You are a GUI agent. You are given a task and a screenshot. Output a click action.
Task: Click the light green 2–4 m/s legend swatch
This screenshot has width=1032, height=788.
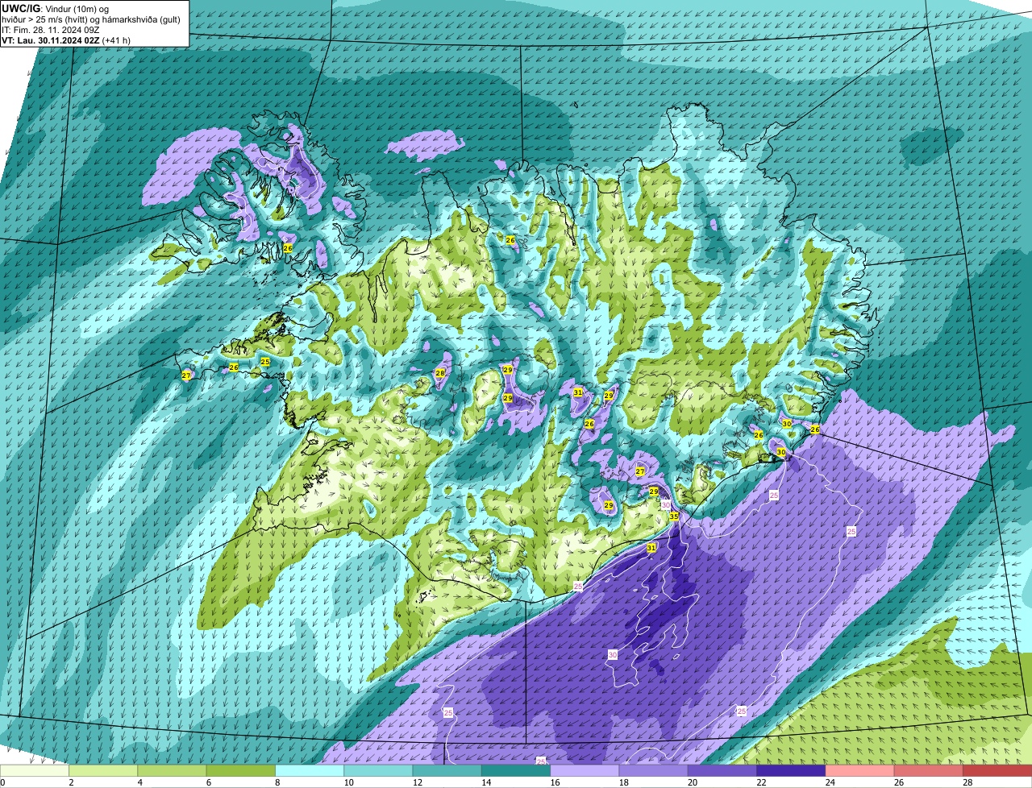(x=104, y=770)
